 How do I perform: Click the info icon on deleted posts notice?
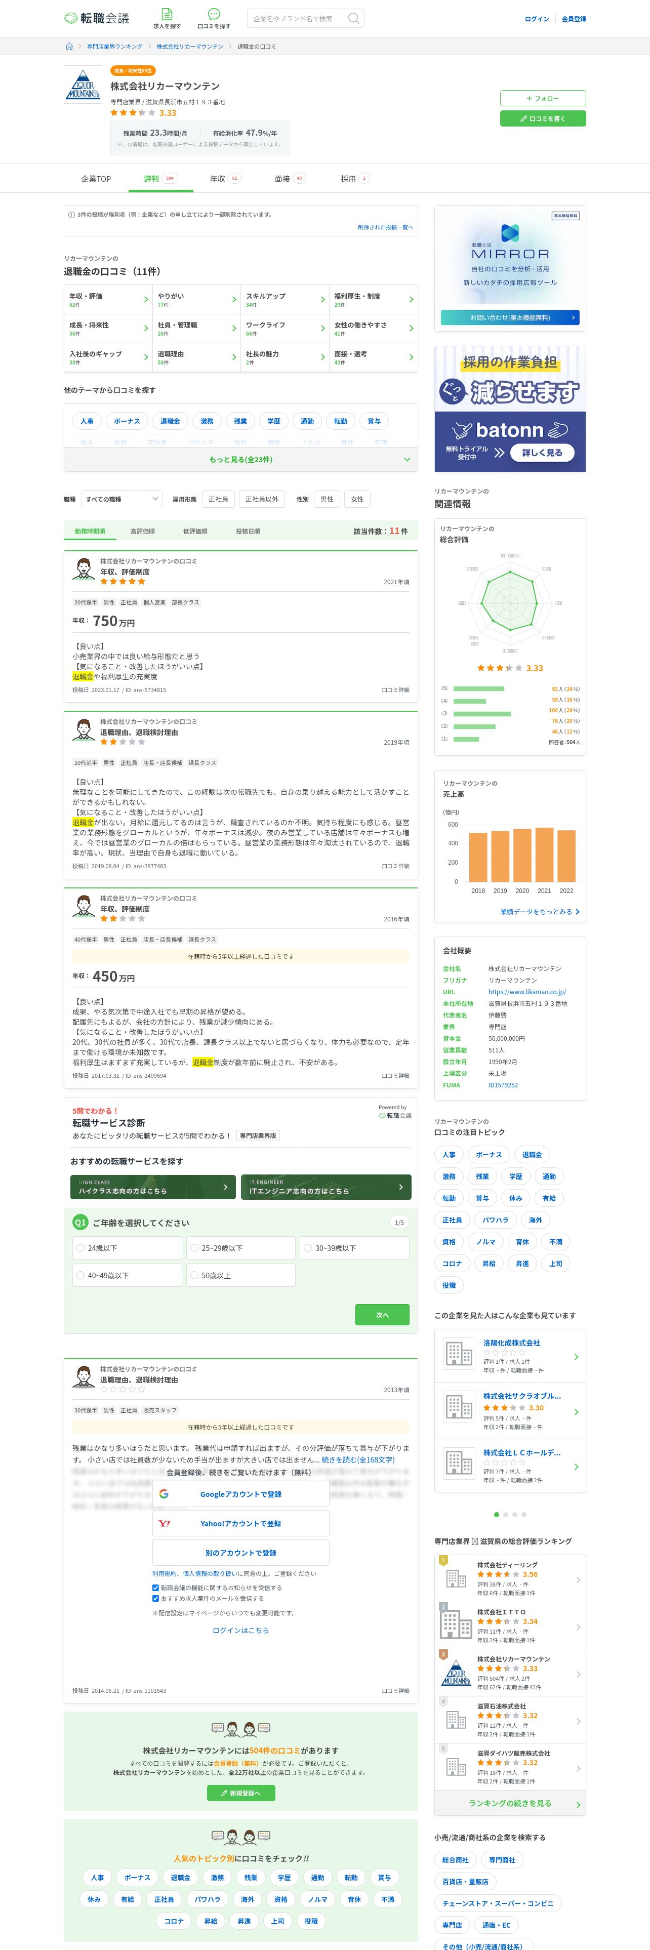[x=72, y=215]
